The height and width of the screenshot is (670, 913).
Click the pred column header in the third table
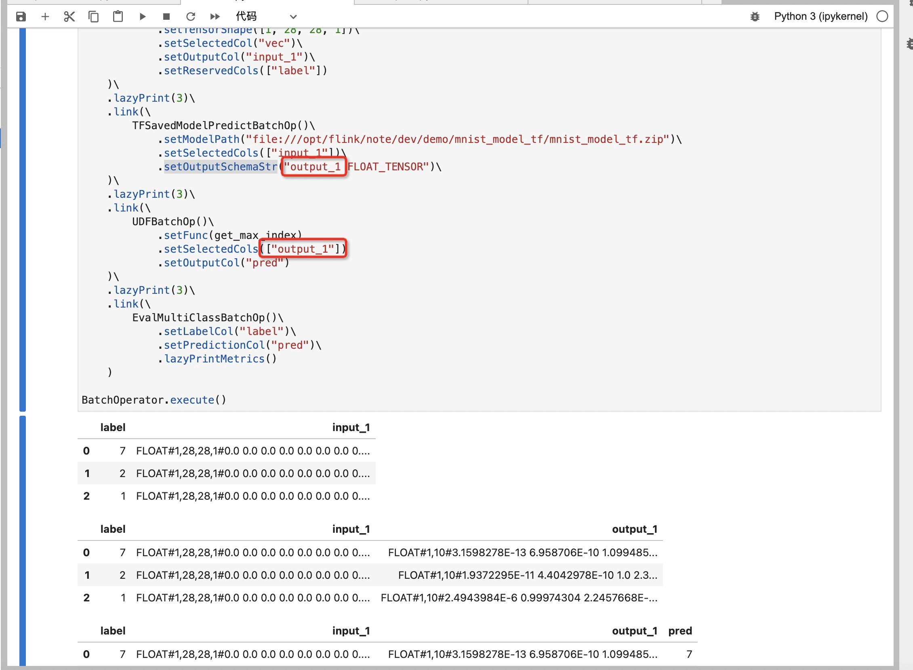pos(680,631)
